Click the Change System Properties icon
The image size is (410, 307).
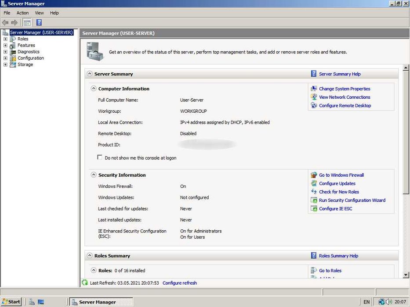coord(313,89)
